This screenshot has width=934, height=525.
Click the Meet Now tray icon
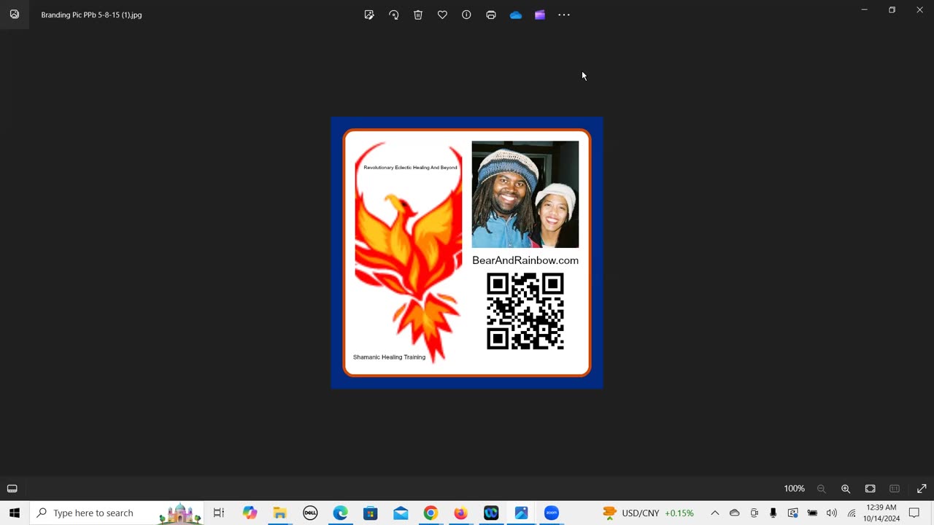tap(754, 513)
